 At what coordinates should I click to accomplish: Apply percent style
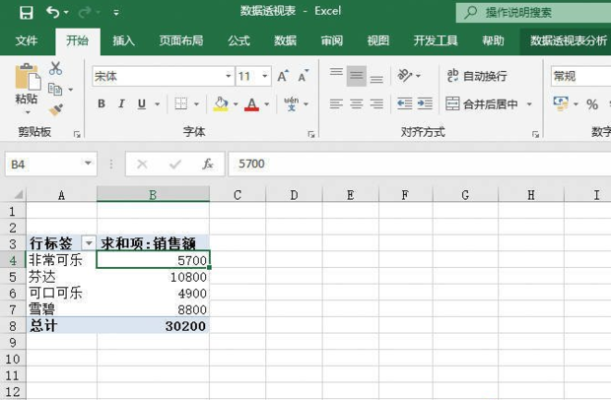click(x=592, y=104)
